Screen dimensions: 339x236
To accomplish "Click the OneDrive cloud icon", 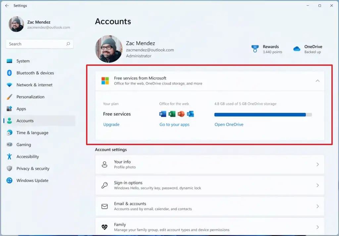I will (297, 49).
